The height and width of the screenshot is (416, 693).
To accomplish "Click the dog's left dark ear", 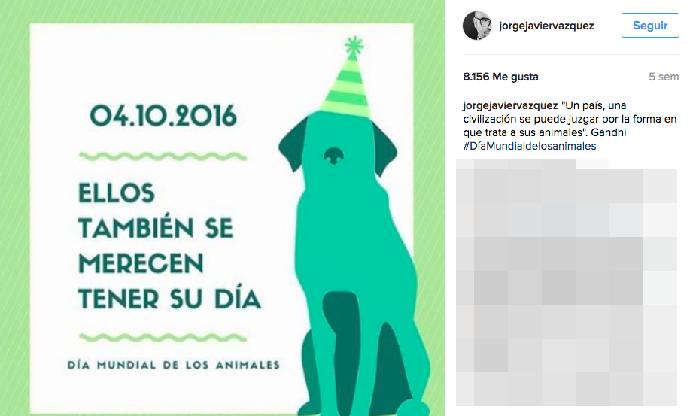I will pos(293,144).
